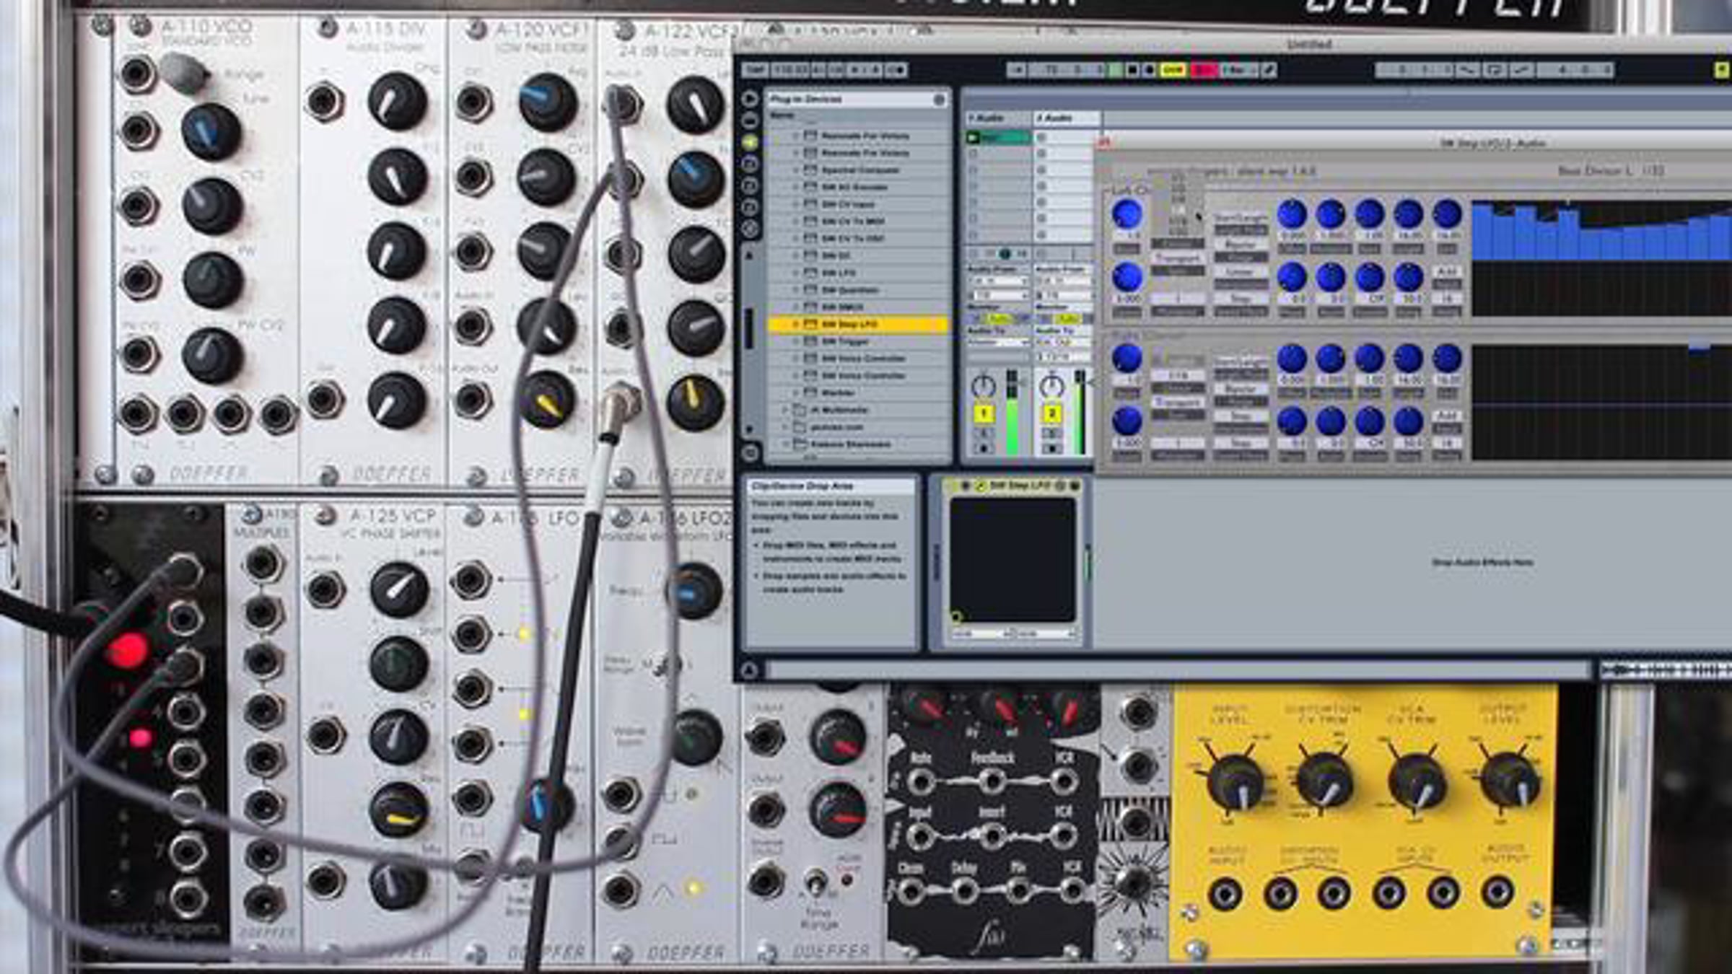Open the X-axis chooser below the XY pad
The width and height of the screenshot is (1732, 974).
pyautogui.click(x=979, y=633)
